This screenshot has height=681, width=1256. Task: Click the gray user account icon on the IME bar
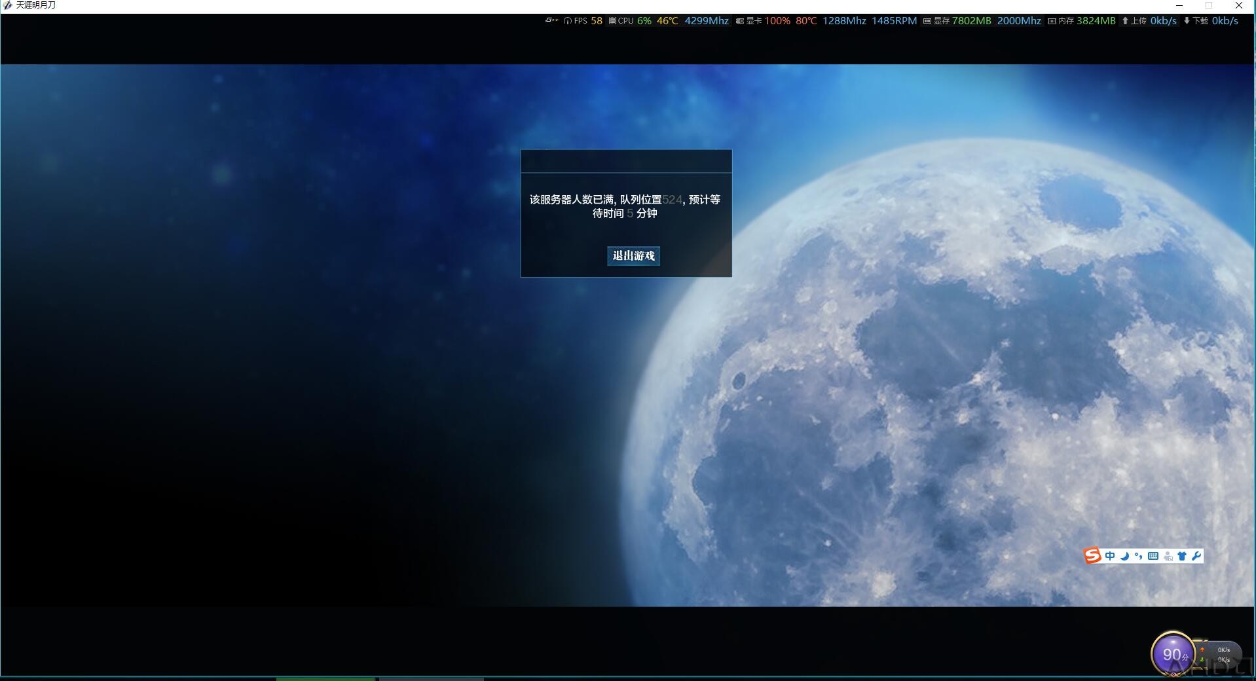click(x=1168, y=556)
